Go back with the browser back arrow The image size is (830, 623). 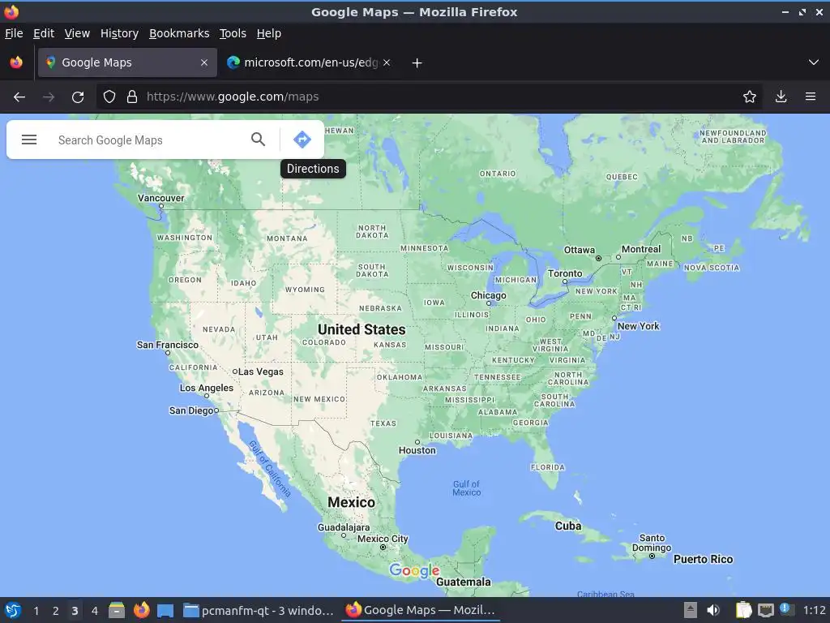point(19,97)
